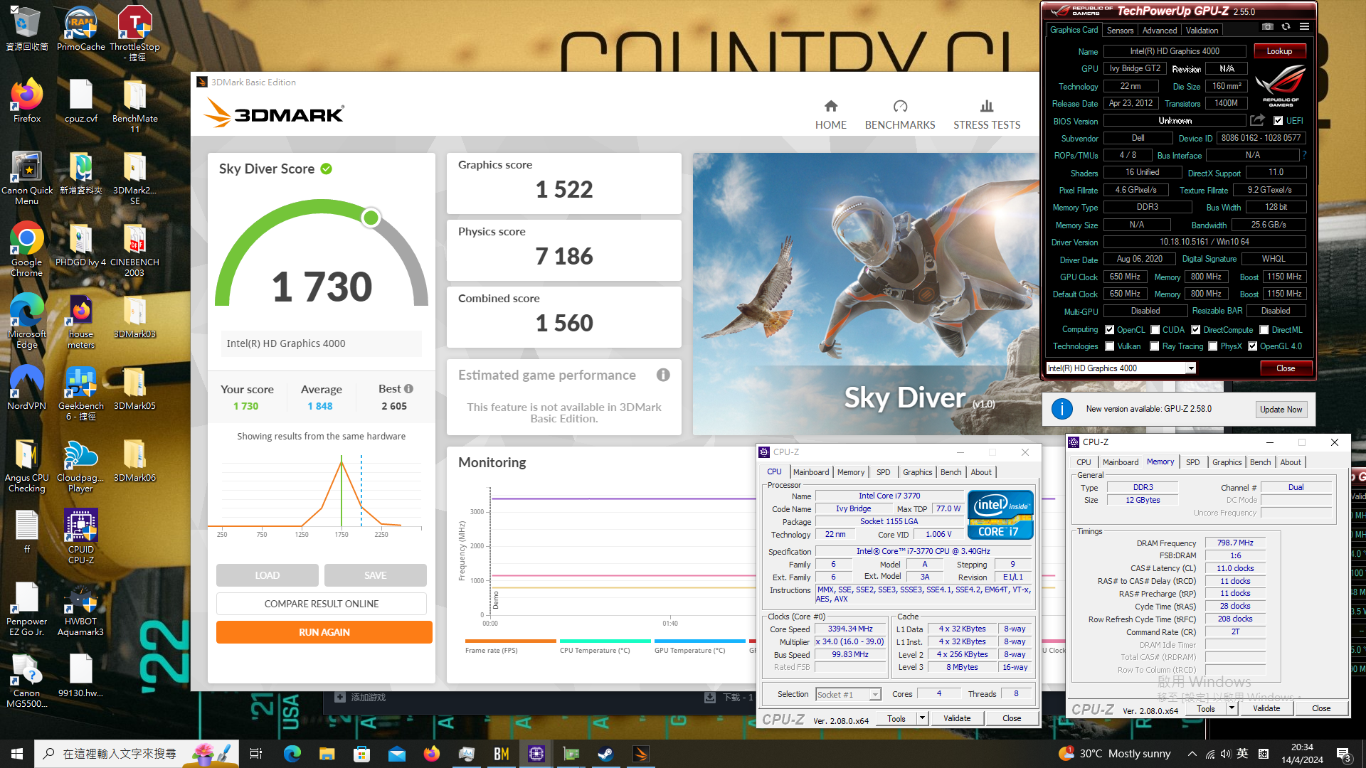Image resolution: width=1366 pixels, height=768 pixels.
Task: Switch to GPU-Z Advanced tab
Action: tap(1160, 31)
